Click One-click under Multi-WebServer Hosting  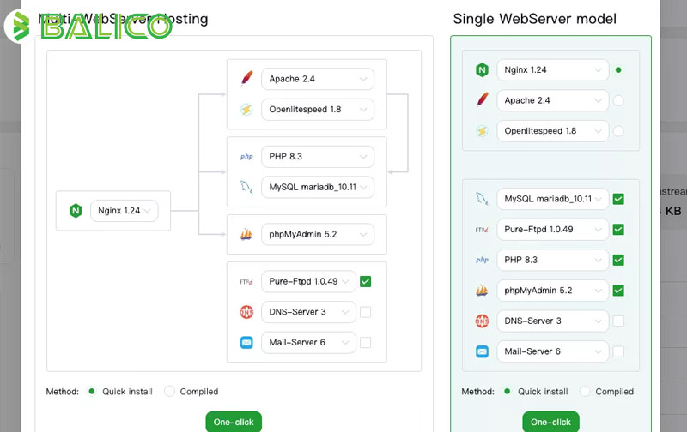234,422
